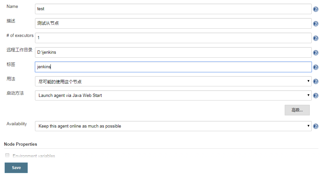322x178 pixels.
Task: Click the Node Properties section heading
Action: tap(20, 144)
